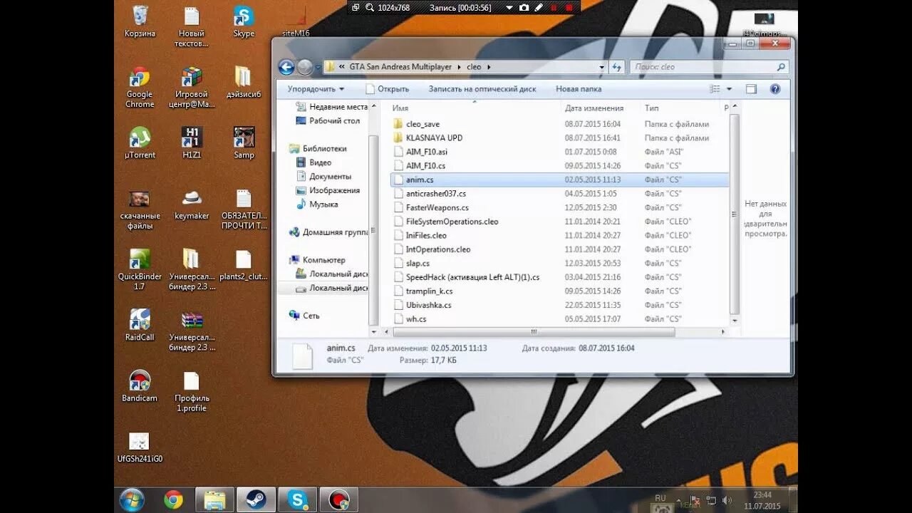
Task: Click the Explorer back navigation arrow
Action: [286, 67]
